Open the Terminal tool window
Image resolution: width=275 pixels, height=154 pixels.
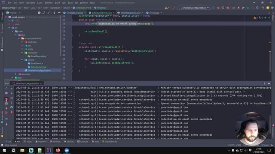[x=55, y=142]
